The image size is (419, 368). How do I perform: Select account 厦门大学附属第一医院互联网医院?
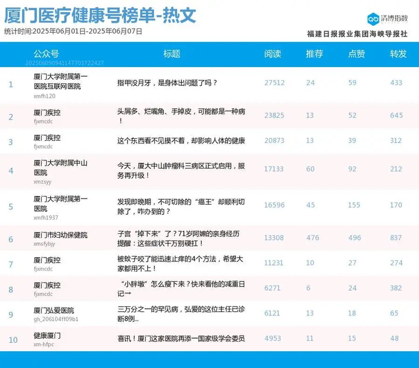coord(60,81)
